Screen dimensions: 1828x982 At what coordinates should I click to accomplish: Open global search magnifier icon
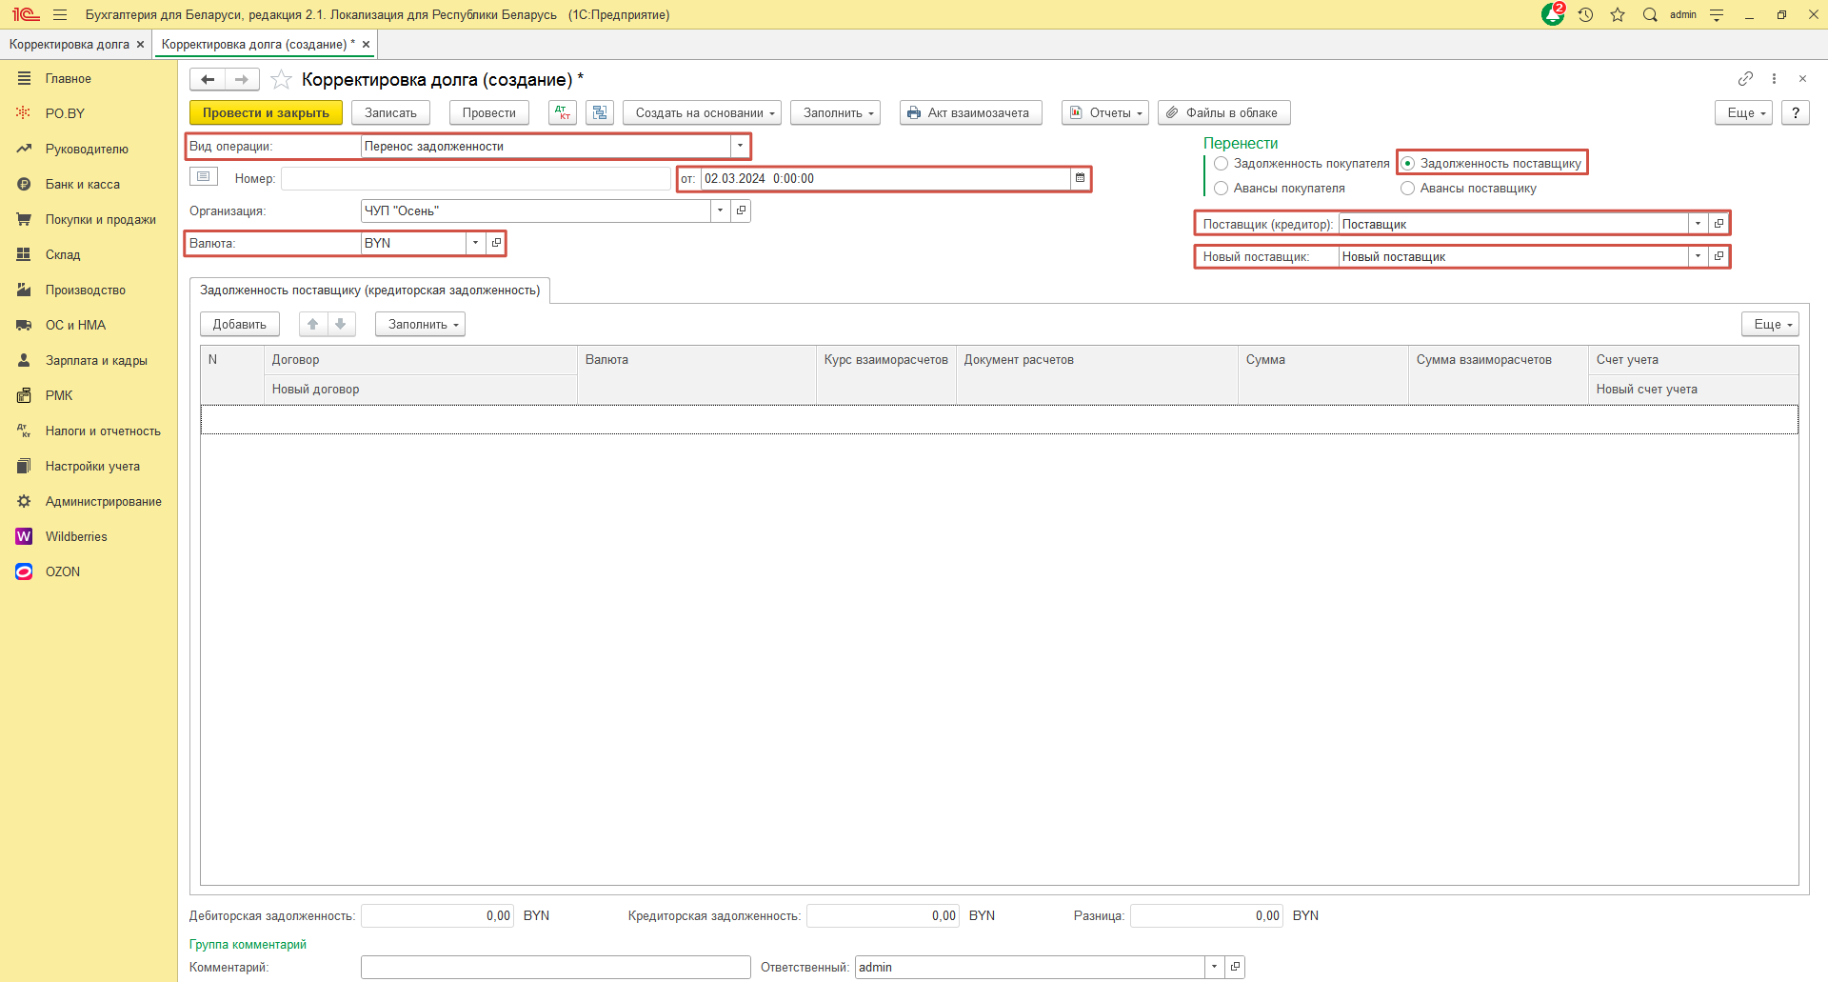[1650, 14]
